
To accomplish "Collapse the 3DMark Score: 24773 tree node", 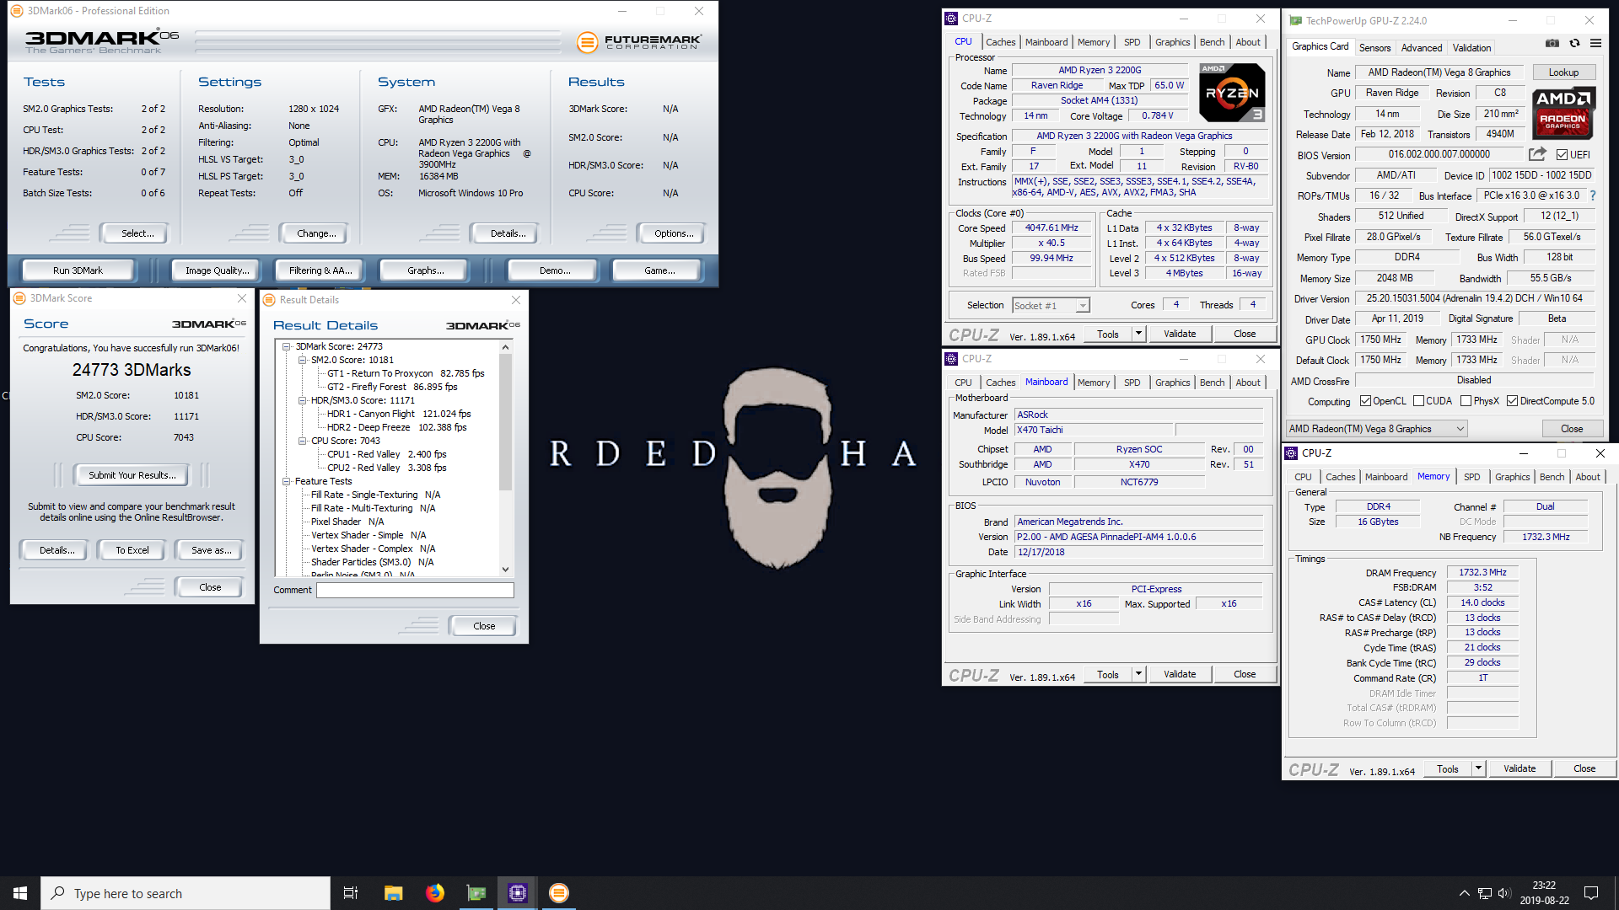I will pos(287,346).
